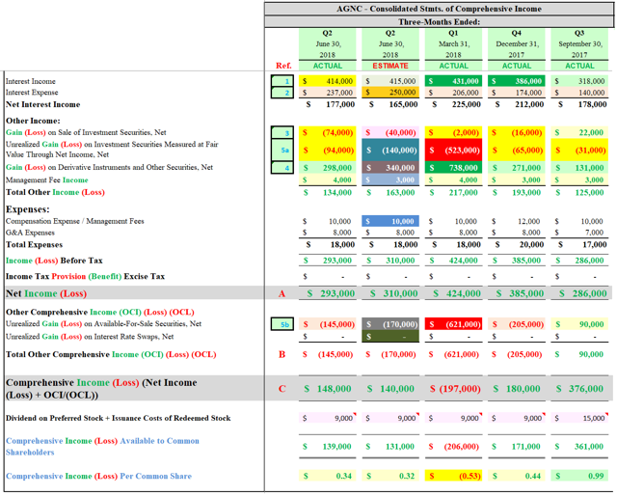The image size is (617, 496).
Task: Click the green 431,000 Q1 Interest Income cell
Action: pos(453,81)
